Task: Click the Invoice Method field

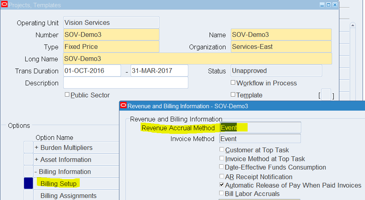Action: (260, 139)
